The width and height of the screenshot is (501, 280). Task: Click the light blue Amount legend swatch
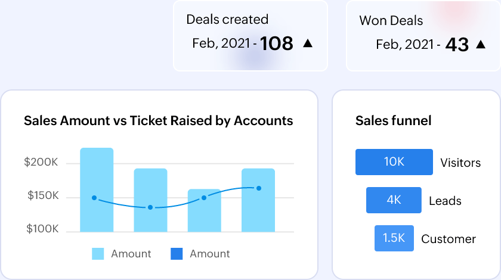point(98,254)
